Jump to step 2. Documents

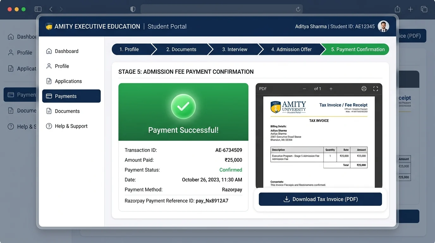coord(181,49)
